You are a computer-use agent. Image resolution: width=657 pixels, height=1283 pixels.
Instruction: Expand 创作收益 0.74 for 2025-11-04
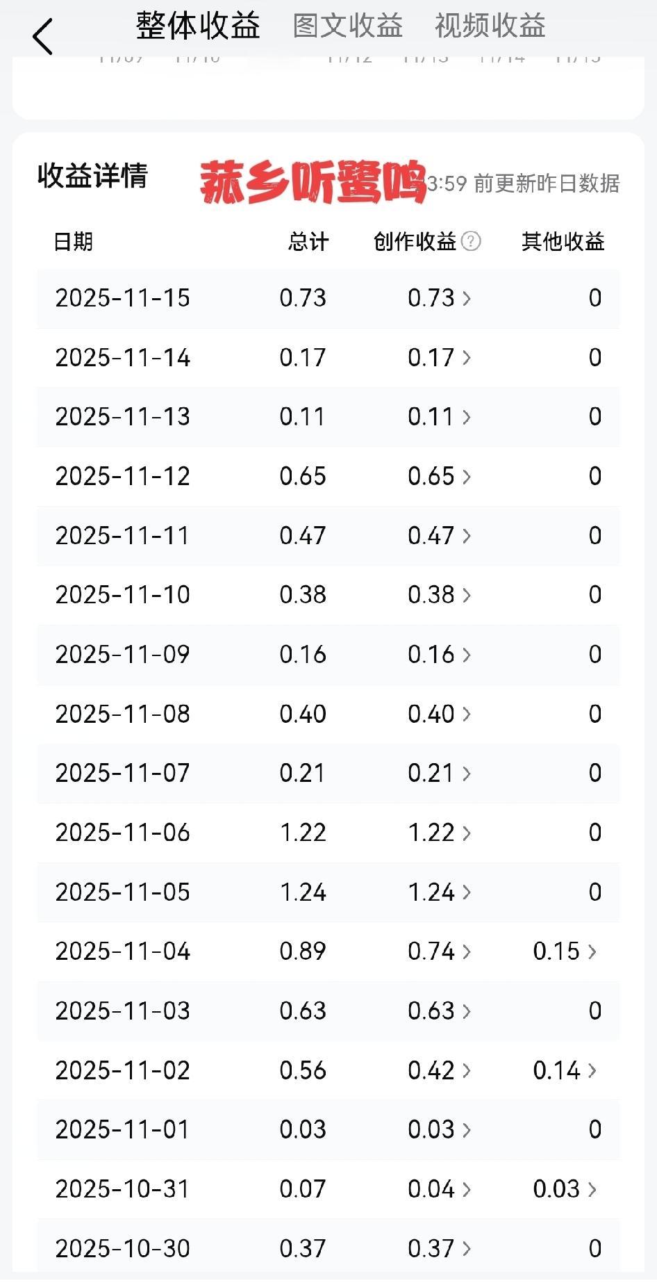click(439, 951)
